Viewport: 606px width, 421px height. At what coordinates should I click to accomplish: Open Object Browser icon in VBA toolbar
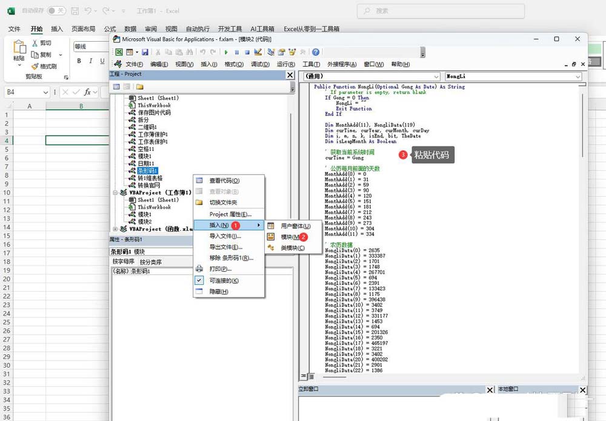pyautogui.click(x=292, y=52)
